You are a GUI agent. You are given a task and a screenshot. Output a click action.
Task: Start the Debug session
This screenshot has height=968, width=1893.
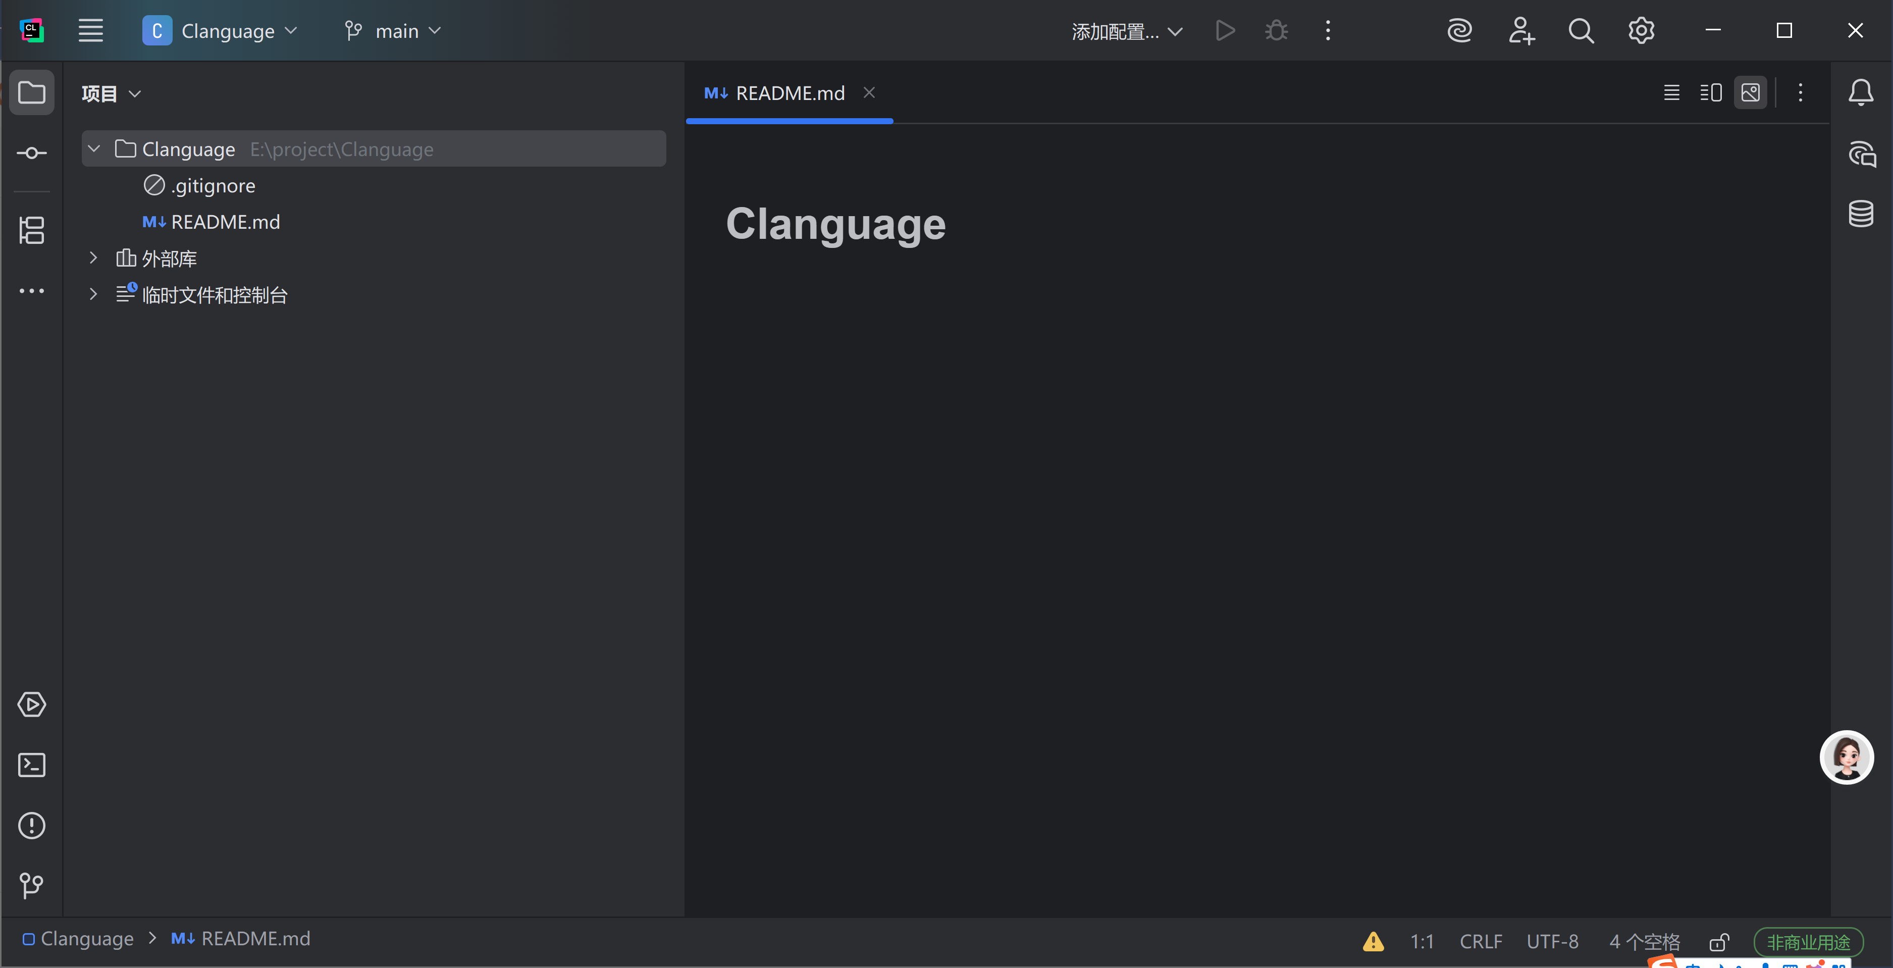coord(1276,31)
